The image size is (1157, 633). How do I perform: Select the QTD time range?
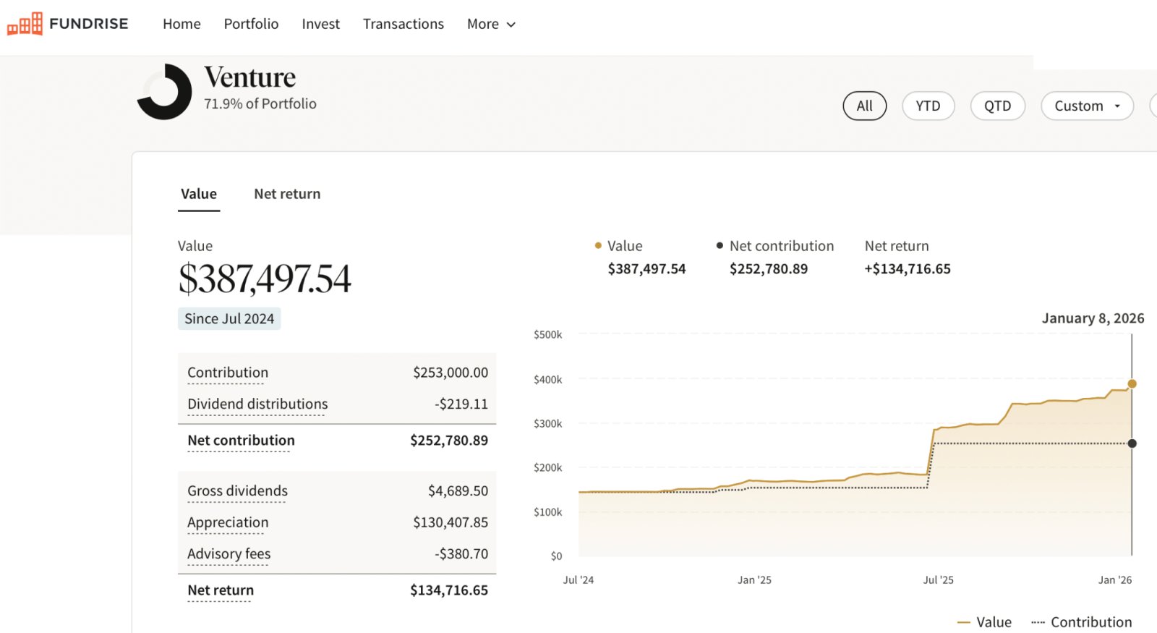tap(997, 106)
